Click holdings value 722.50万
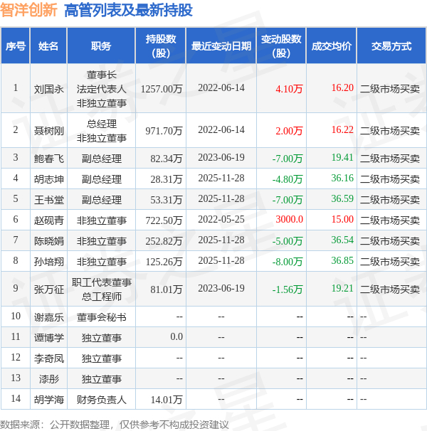 164,220
